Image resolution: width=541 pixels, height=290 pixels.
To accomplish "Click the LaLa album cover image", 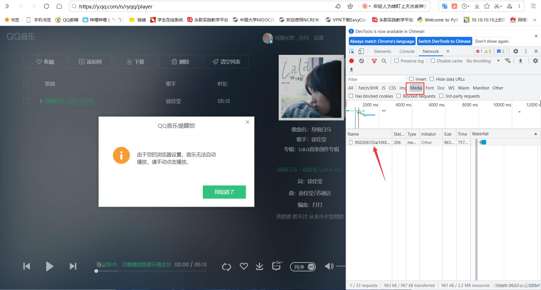I will (311, 87).
